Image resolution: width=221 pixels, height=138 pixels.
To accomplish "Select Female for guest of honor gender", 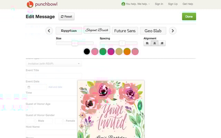I will click(x=66, y=121).
